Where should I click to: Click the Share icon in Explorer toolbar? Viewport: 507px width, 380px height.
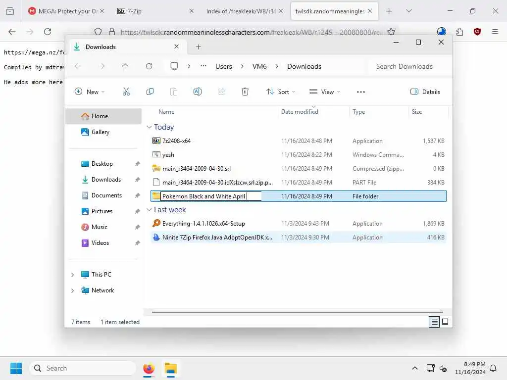coord(221,92)
